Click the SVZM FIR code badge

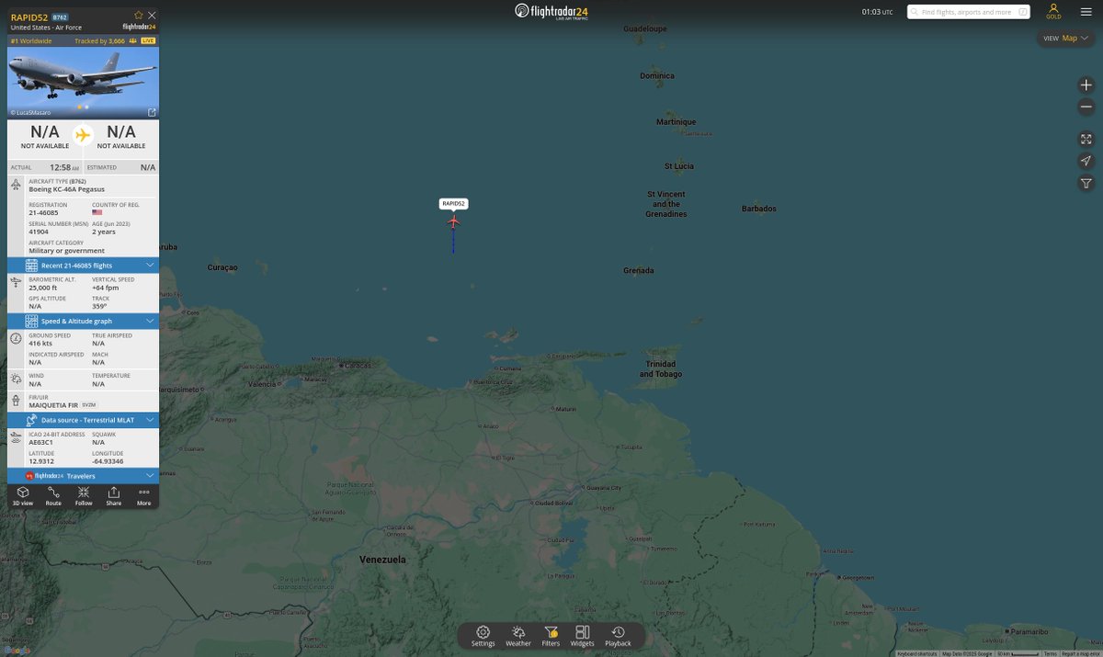(89, 404)
